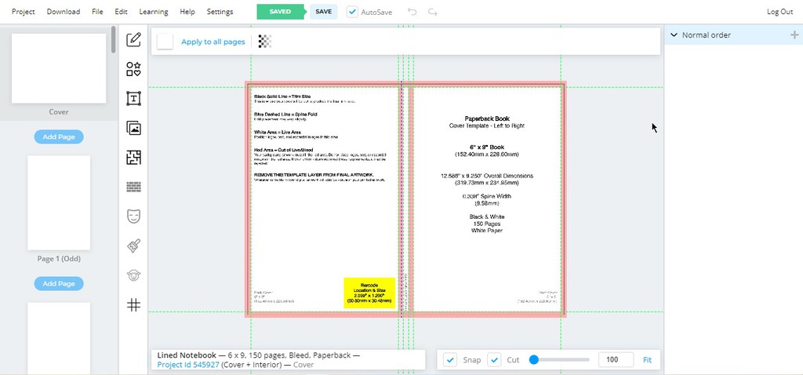803x375 pixels.
Task: Select the text box tool
Action: [x=133, y=98]
